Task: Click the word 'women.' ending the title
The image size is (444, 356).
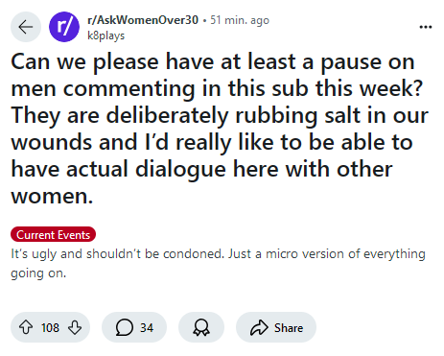Action: pyautogui.click(x=52, y=196)
